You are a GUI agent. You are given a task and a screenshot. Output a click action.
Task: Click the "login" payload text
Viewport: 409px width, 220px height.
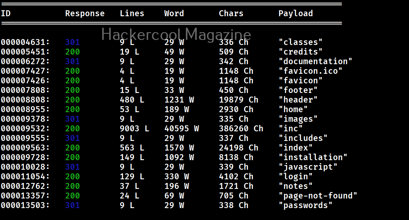tap(296, 177)
